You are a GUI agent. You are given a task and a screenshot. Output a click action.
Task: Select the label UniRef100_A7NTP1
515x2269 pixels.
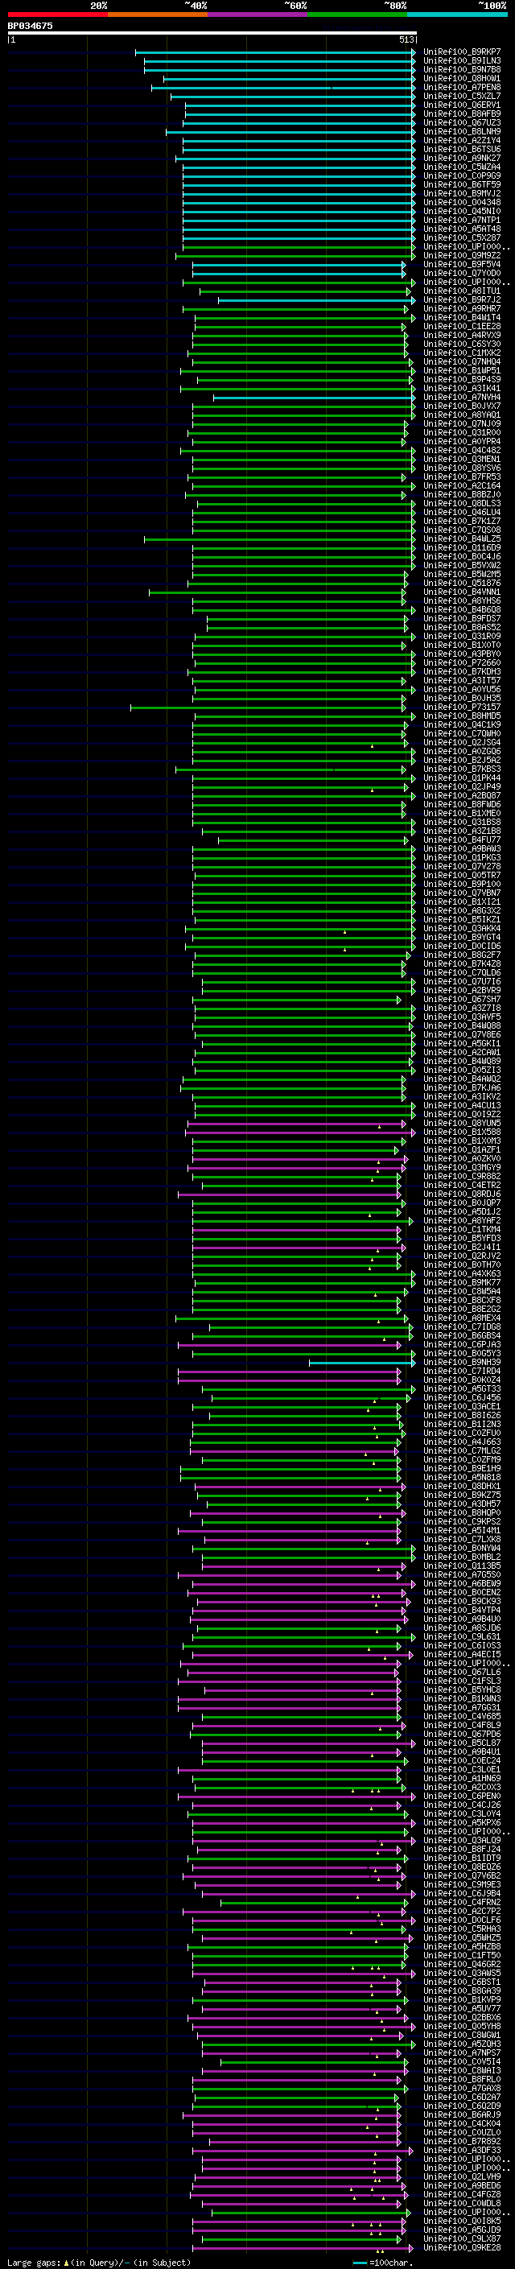(x=462, y=221)
